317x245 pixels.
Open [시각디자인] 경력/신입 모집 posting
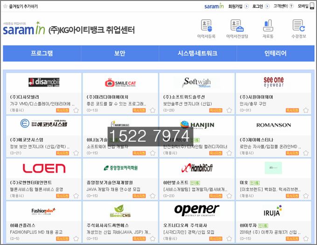(189, 232)
